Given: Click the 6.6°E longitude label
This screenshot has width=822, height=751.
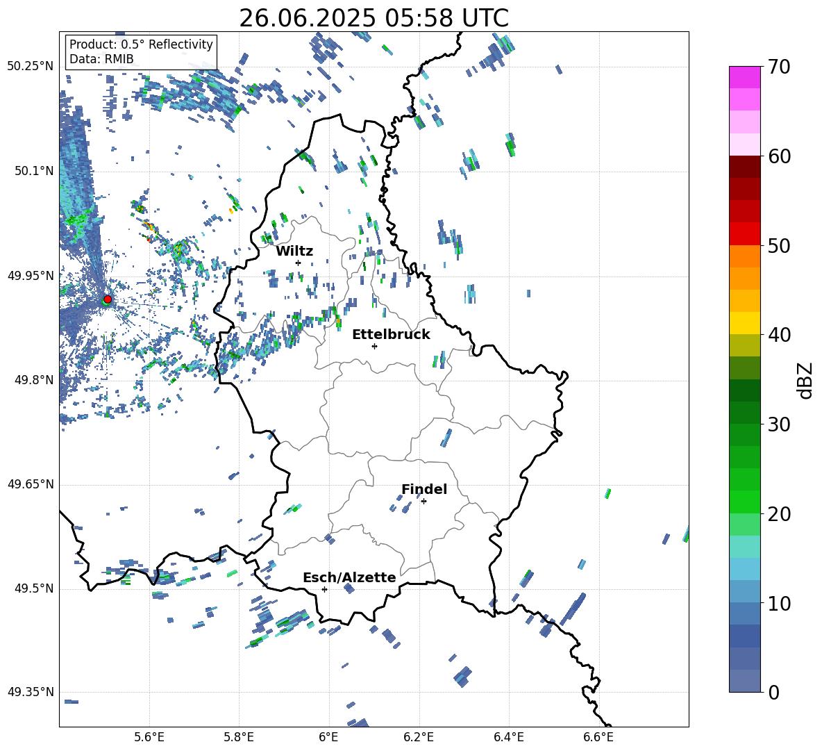Looking at the screenshot, I should (x=598, y=737).
